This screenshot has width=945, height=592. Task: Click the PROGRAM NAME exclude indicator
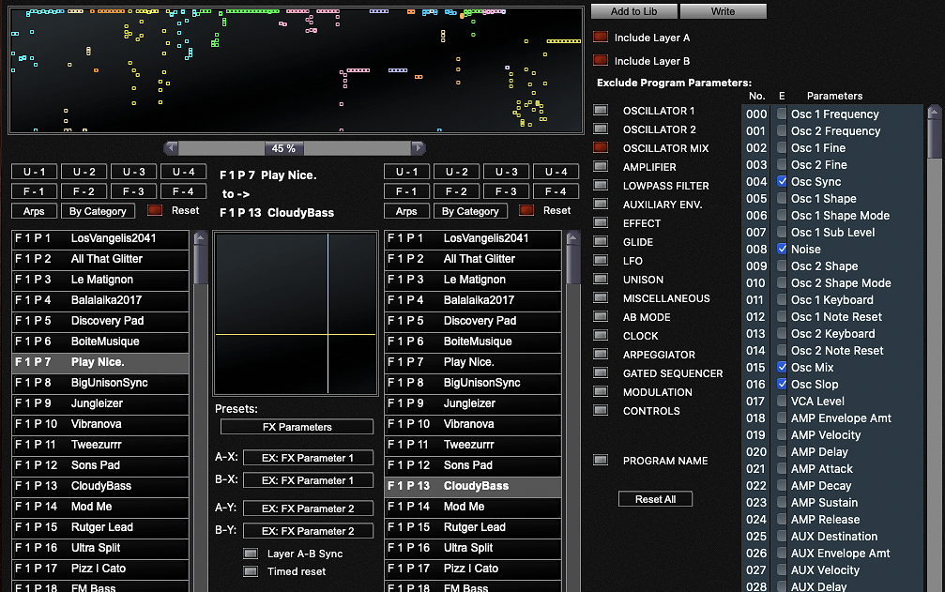(601, 461)
